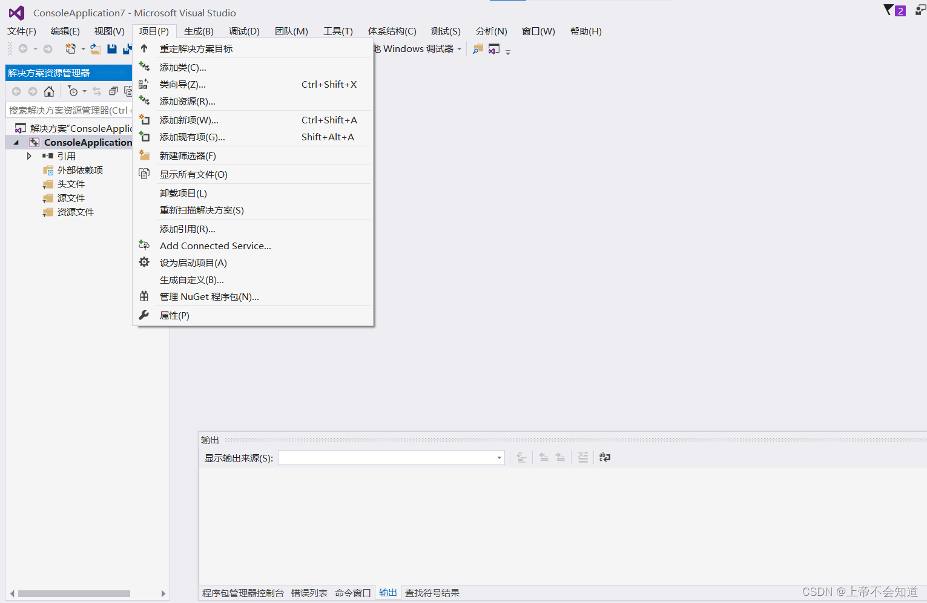This screenshot has width=927, height=603.
Task: Open the 视图(V) menu
Action: (x=110, y=31)
